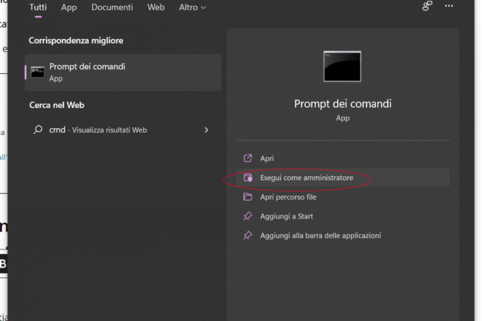
Task: Click the Apri percorso file folder icon
Action: (247, 197)
